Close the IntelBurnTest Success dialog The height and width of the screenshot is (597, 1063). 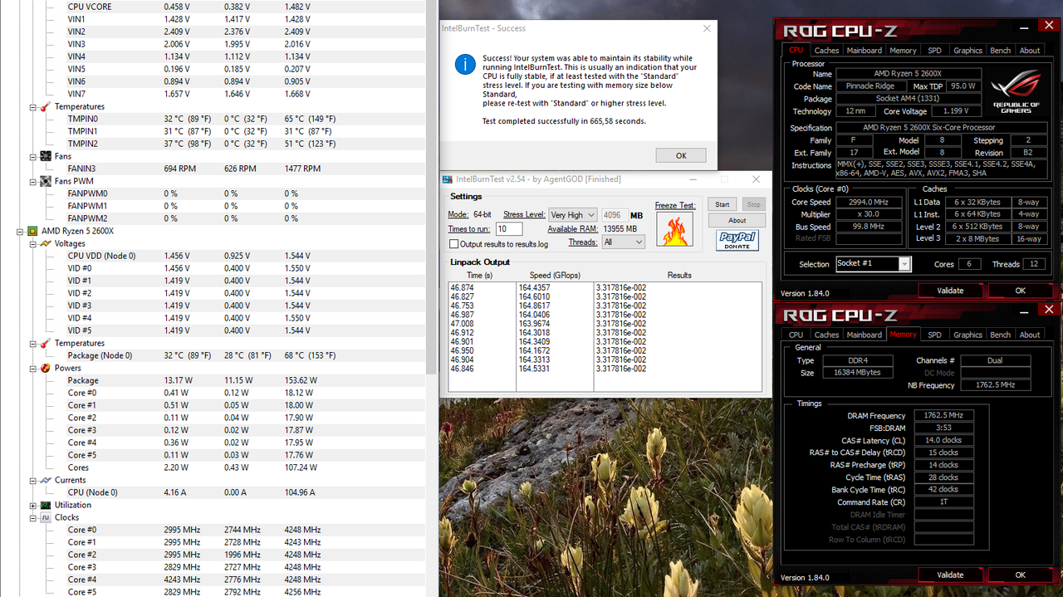(x=707, y=28)
